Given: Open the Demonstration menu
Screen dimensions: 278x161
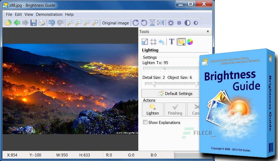Looking at the screenshot, I should (49, 14).
